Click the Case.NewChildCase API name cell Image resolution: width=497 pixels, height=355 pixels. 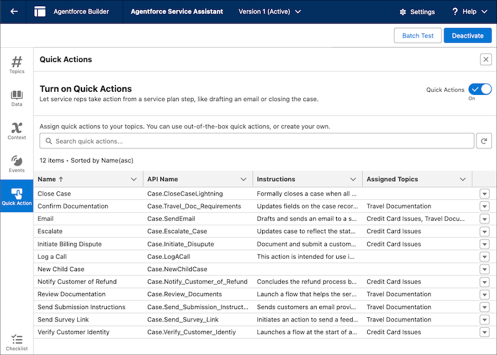click(198, 269)
